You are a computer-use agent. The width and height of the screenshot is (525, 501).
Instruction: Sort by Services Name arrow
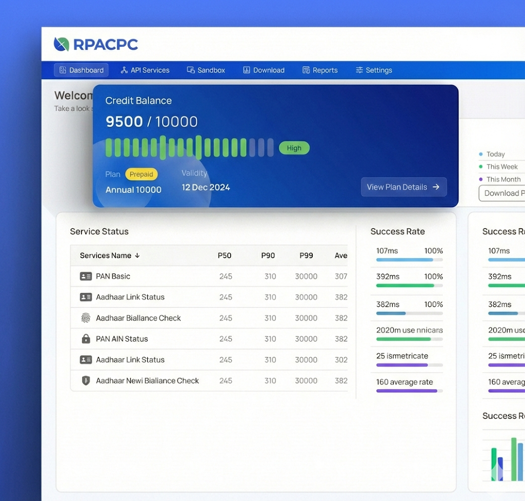[137, 255]
